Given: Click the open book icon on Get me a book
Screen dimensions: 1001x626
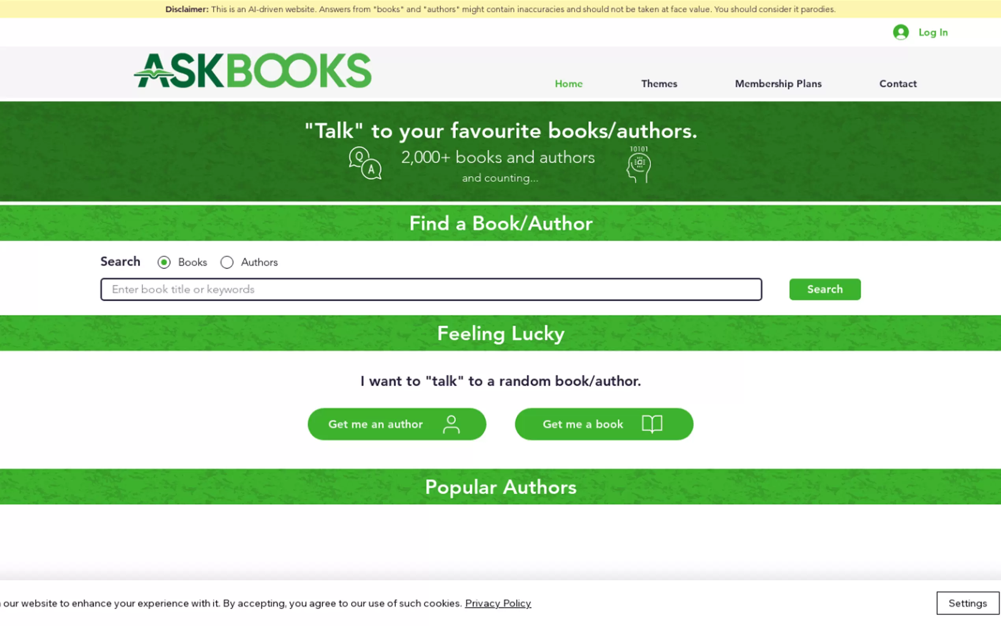Looking at the screenshot, I should 652,425.
